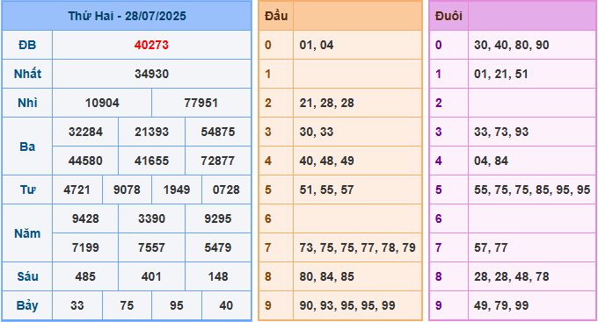
Task: Click the Năm row label
Action: 27,233
